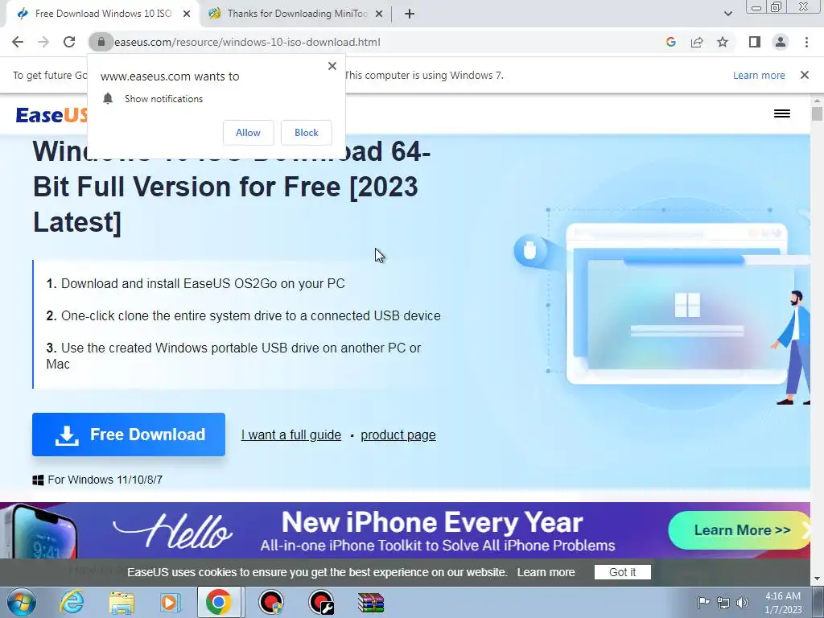Close the Windows 7 warning infobar

point(805,75)
